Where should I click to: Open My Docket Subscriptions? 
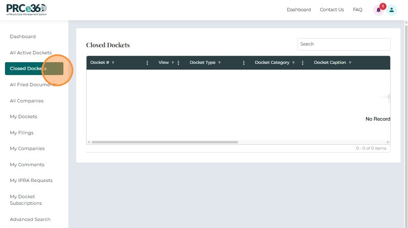[x=26, y=200]
